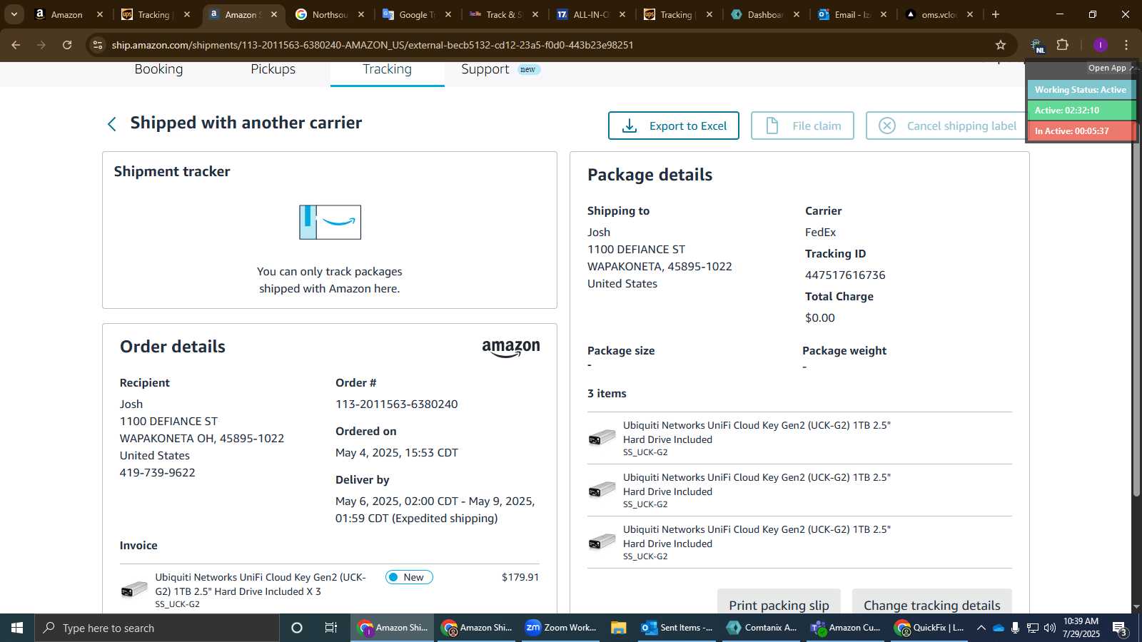The height and width of the screenshot is (642, 1142).
Task: Click the microphone tray icon
Action: click(x=1015, y=628)
